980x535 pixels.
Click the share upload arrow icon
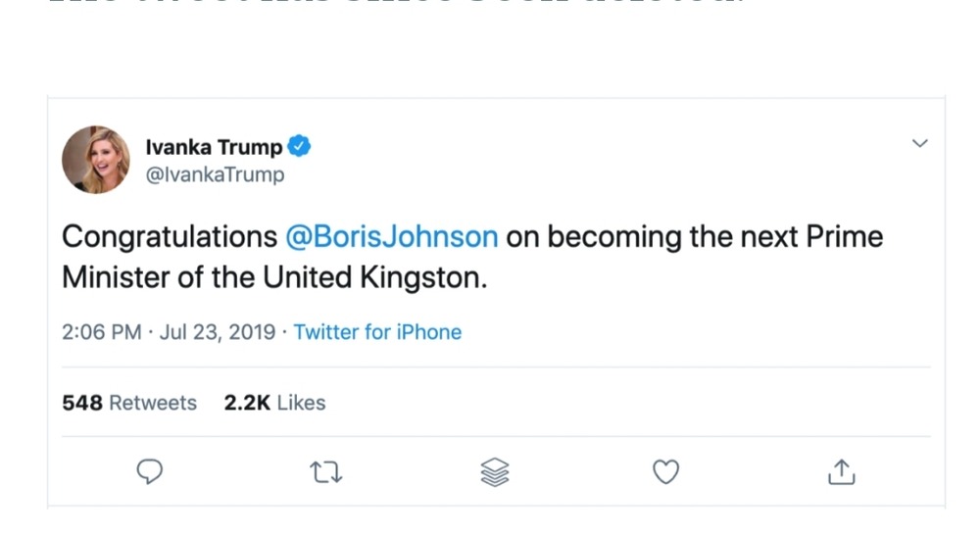841,472
